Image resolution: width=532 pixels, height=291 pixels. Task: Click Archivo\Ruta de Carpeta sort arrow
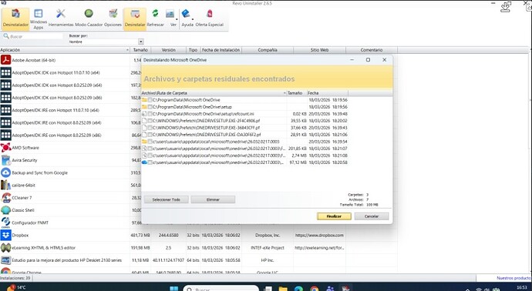pos(285,93)
